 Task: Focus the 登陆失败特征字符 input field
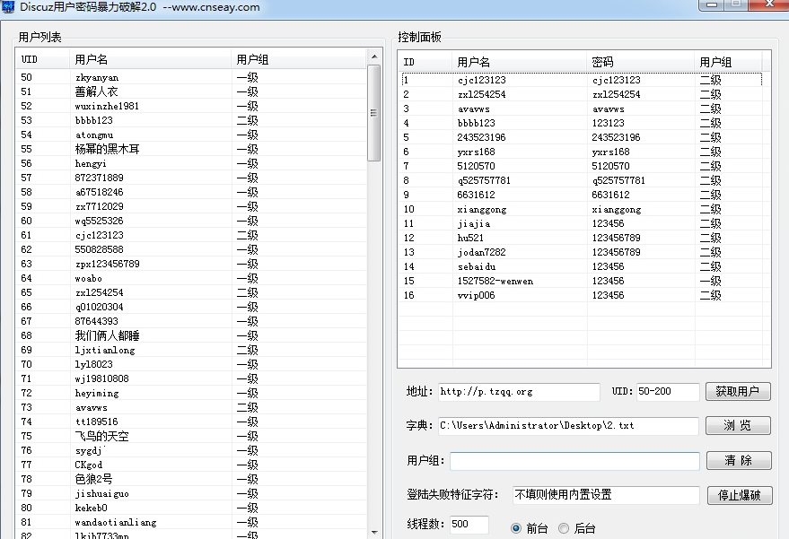click(606, 495)
